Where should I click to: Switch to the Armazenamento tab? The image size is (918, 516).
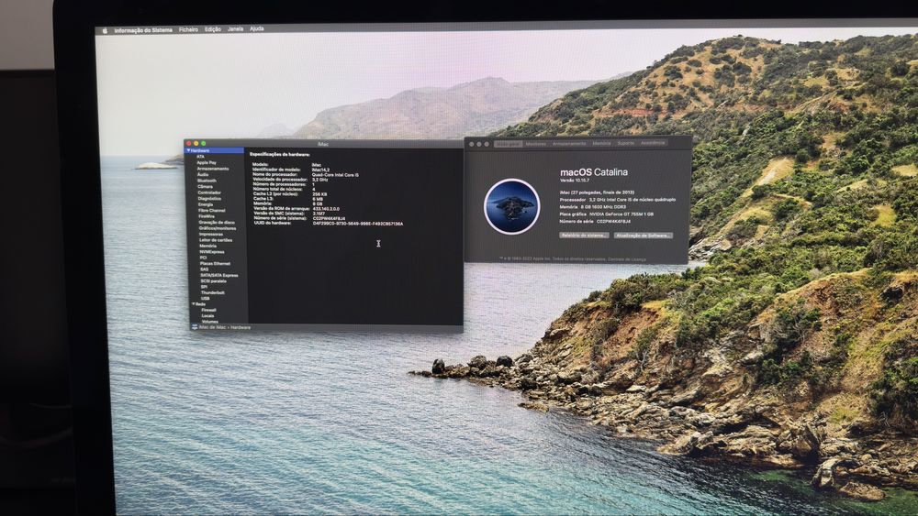pyautogui.click(x=569, y=143)
